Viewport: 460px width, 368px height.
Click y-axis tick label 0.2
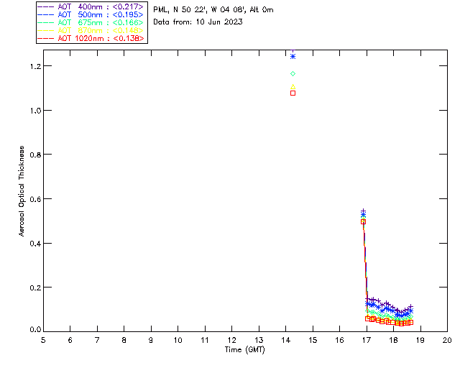coord(35,287)
